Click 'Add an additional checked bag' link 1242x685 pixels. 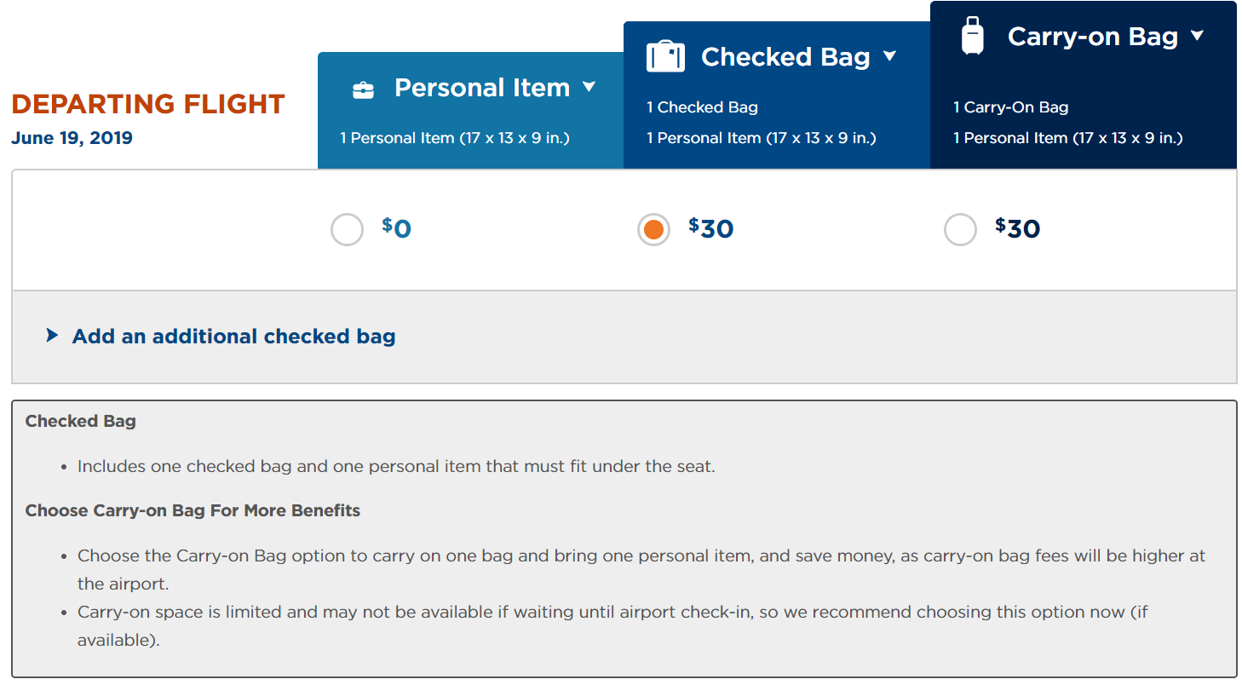pos(233,337)
